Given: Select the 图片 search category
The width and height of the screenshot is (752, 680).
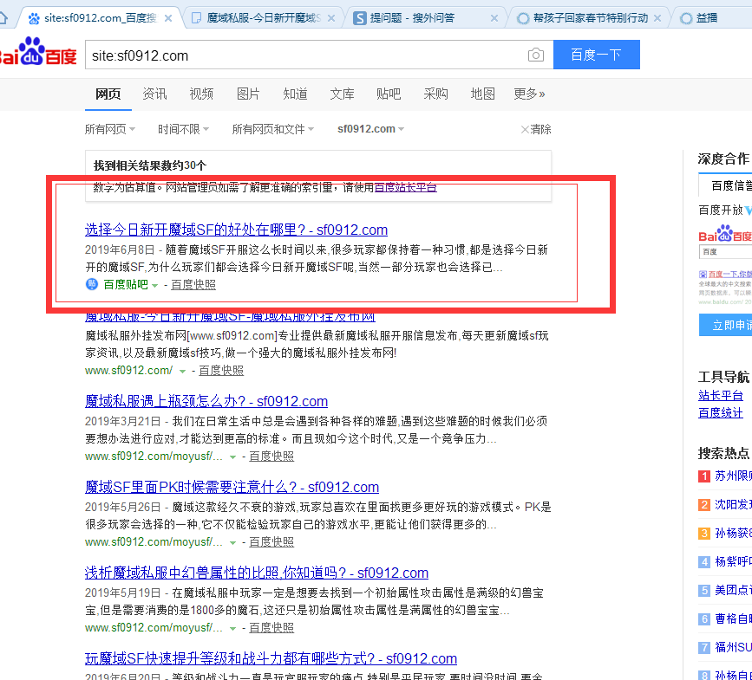Looking at the screenshot, I should [248, 94].
